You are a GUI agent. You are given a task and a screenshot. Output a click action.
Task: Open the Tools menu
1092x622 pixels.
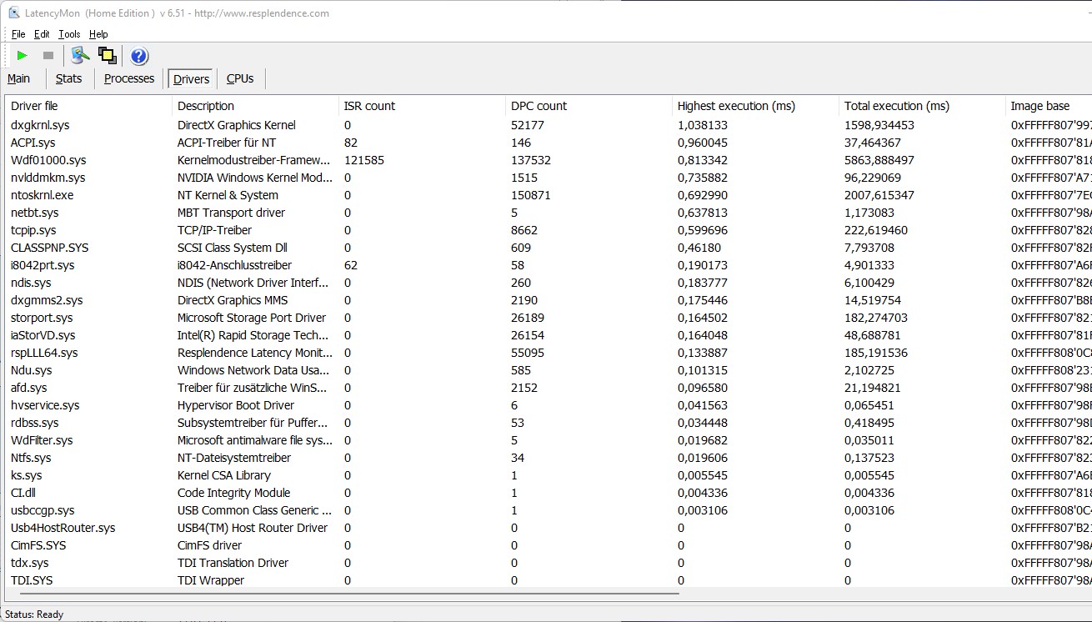[x=69, y=34]
